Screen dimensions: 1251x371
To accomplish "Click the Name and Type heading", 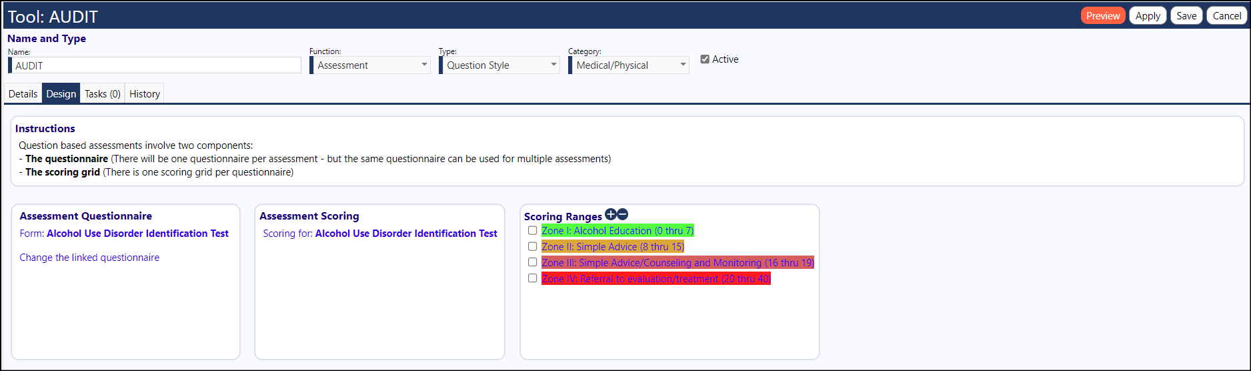I will point(47,39).
